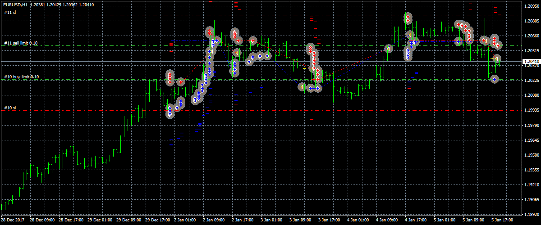
Task: Click the current price tag 1.20410
Action: (x=531, y=61)
